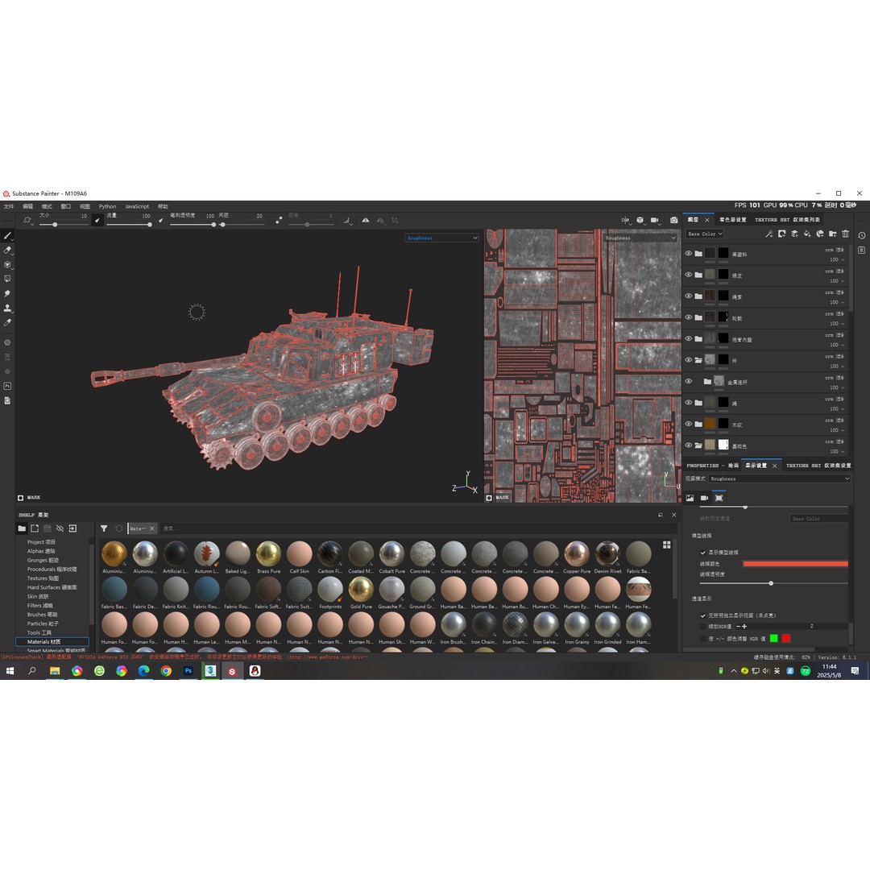Select Brushes 笔刷 shelf category
The width and height of the screenshot is (870, 870).
pyautogui.click(x=42, y=615)
